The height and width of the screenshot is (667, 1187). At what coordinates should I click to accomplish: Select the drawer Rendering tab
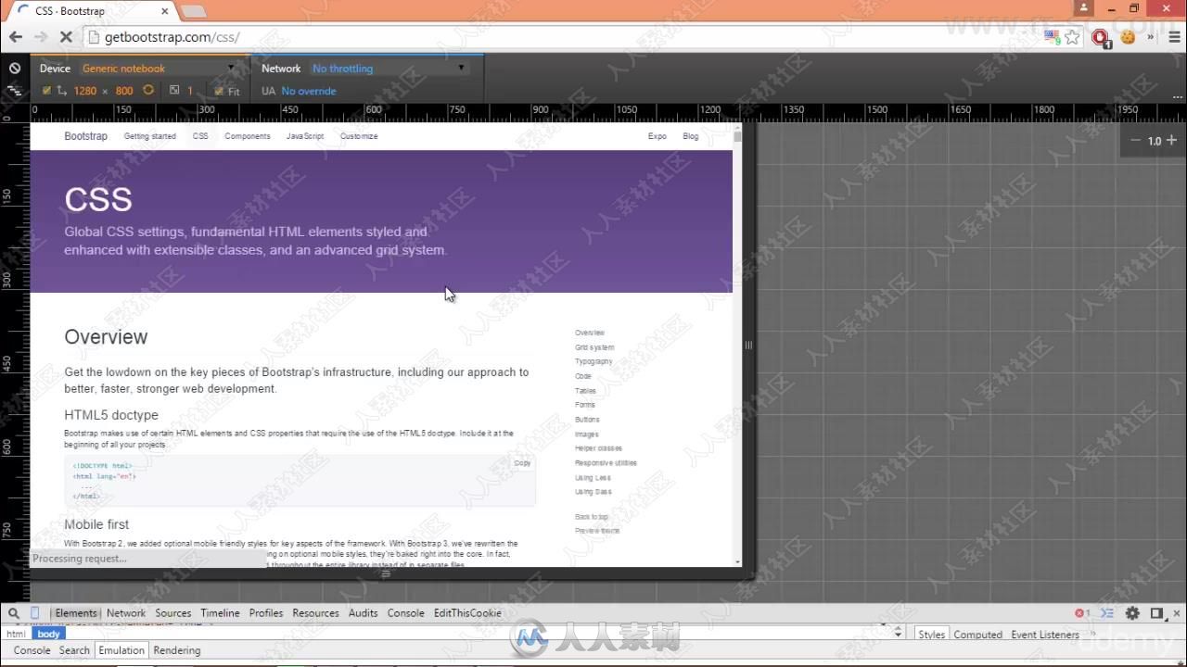click(x=177, y=650)
